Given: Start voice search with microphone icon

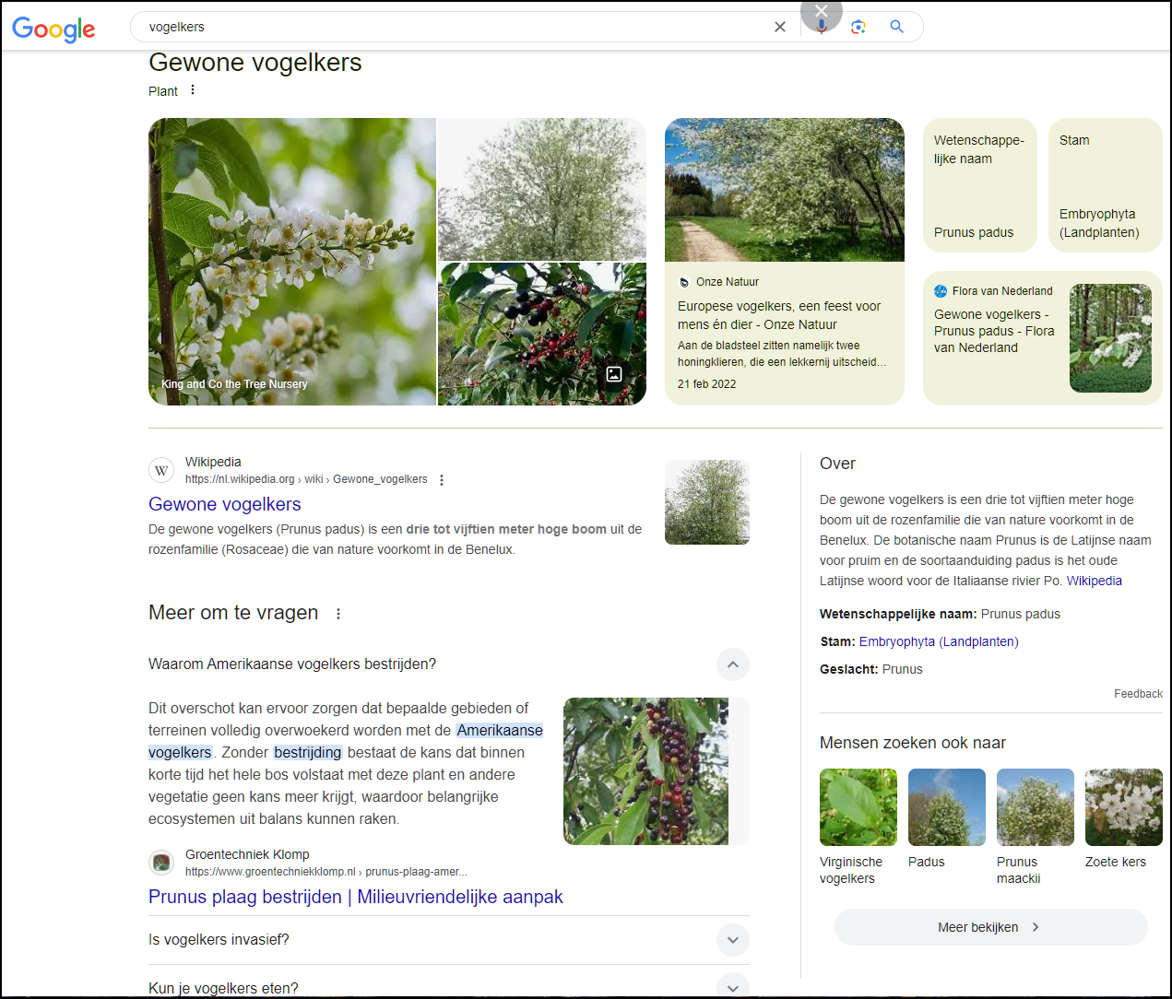Looking at the screenshot, I should (x=821, y=27).
